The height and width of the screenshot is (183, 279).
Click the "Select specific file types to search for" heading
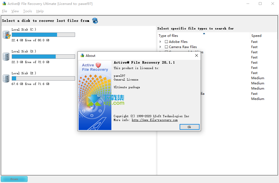(195, 28)
